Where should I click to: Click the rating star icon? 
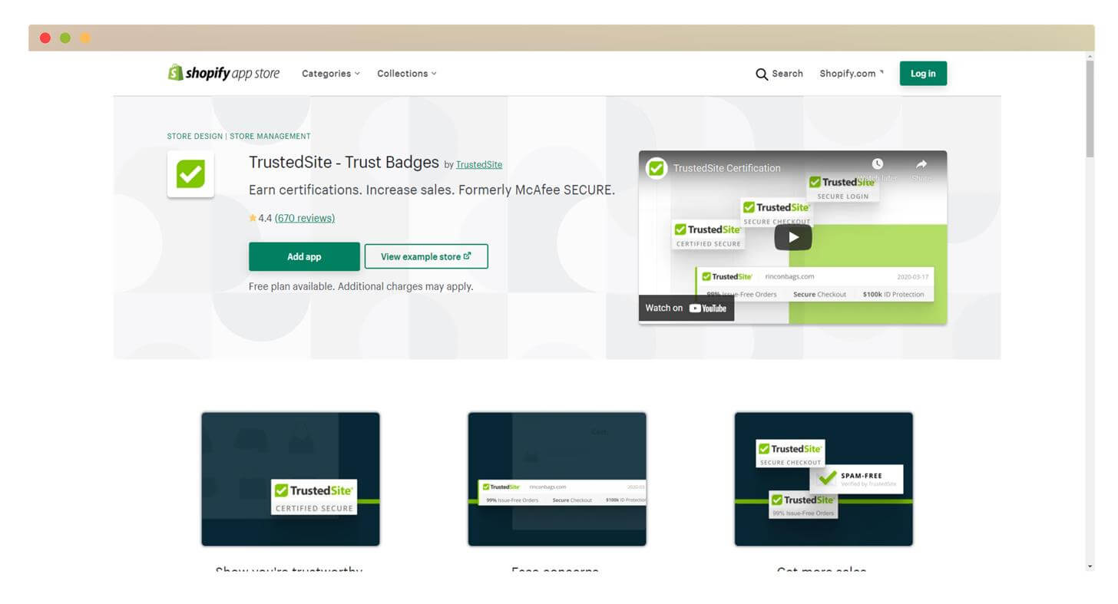tap(253, 218)
